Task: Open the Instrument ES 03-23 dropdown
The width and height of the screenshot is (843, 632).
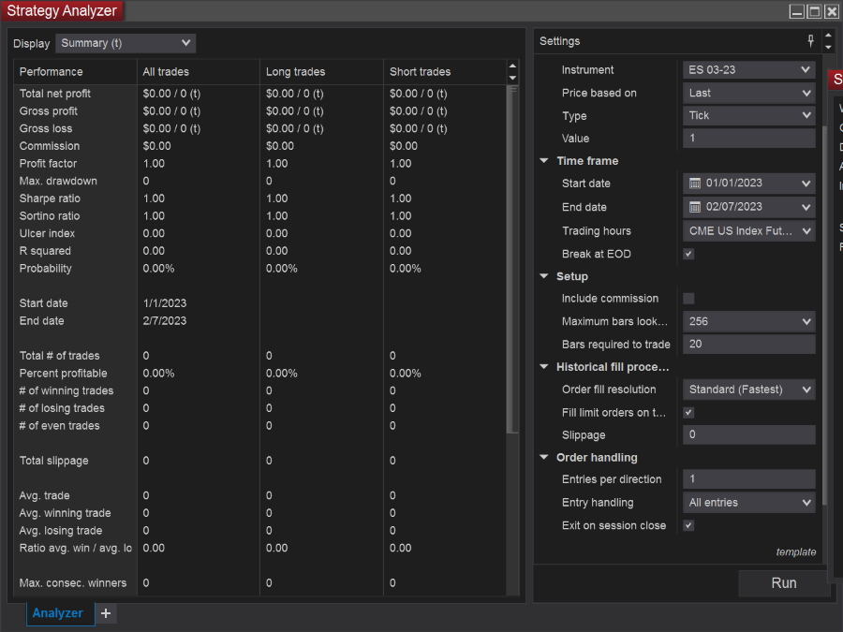Action: tap(749, 70)
